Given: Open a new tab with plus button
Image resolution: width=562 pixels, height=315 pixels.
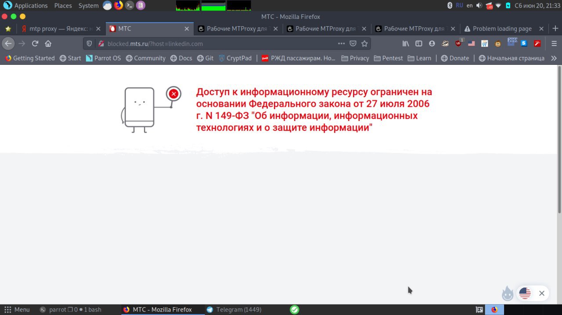Looking at the screenshot, I should (x=555, y=28).
